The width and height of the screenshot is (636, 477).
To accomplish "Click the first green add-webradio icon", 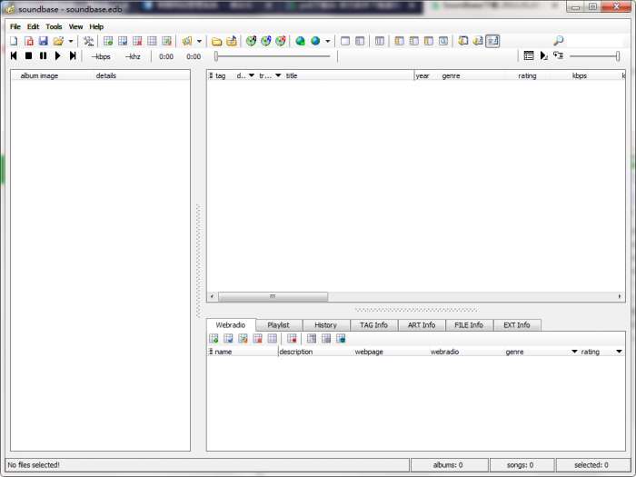I will pyautogui.click(x=214, y=339).
